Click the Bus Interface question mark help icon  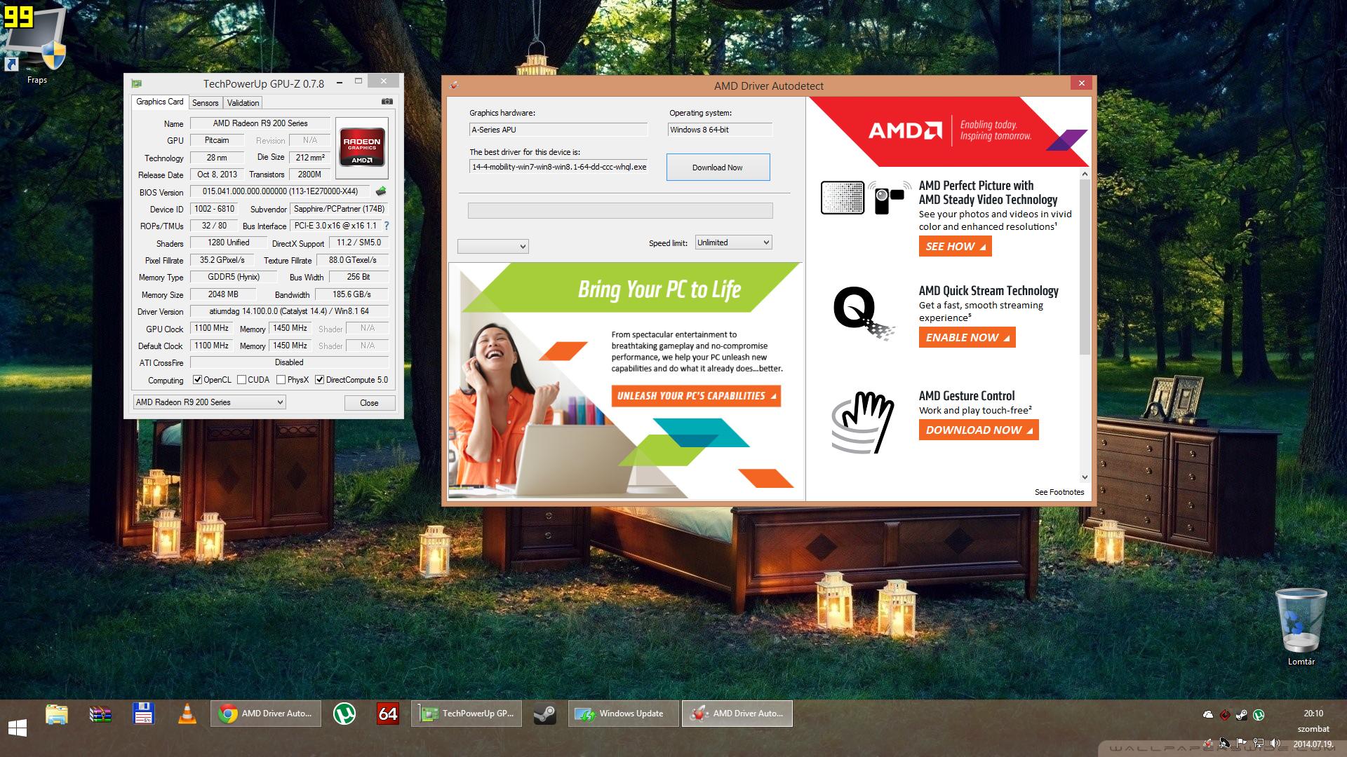click(386, 226)
